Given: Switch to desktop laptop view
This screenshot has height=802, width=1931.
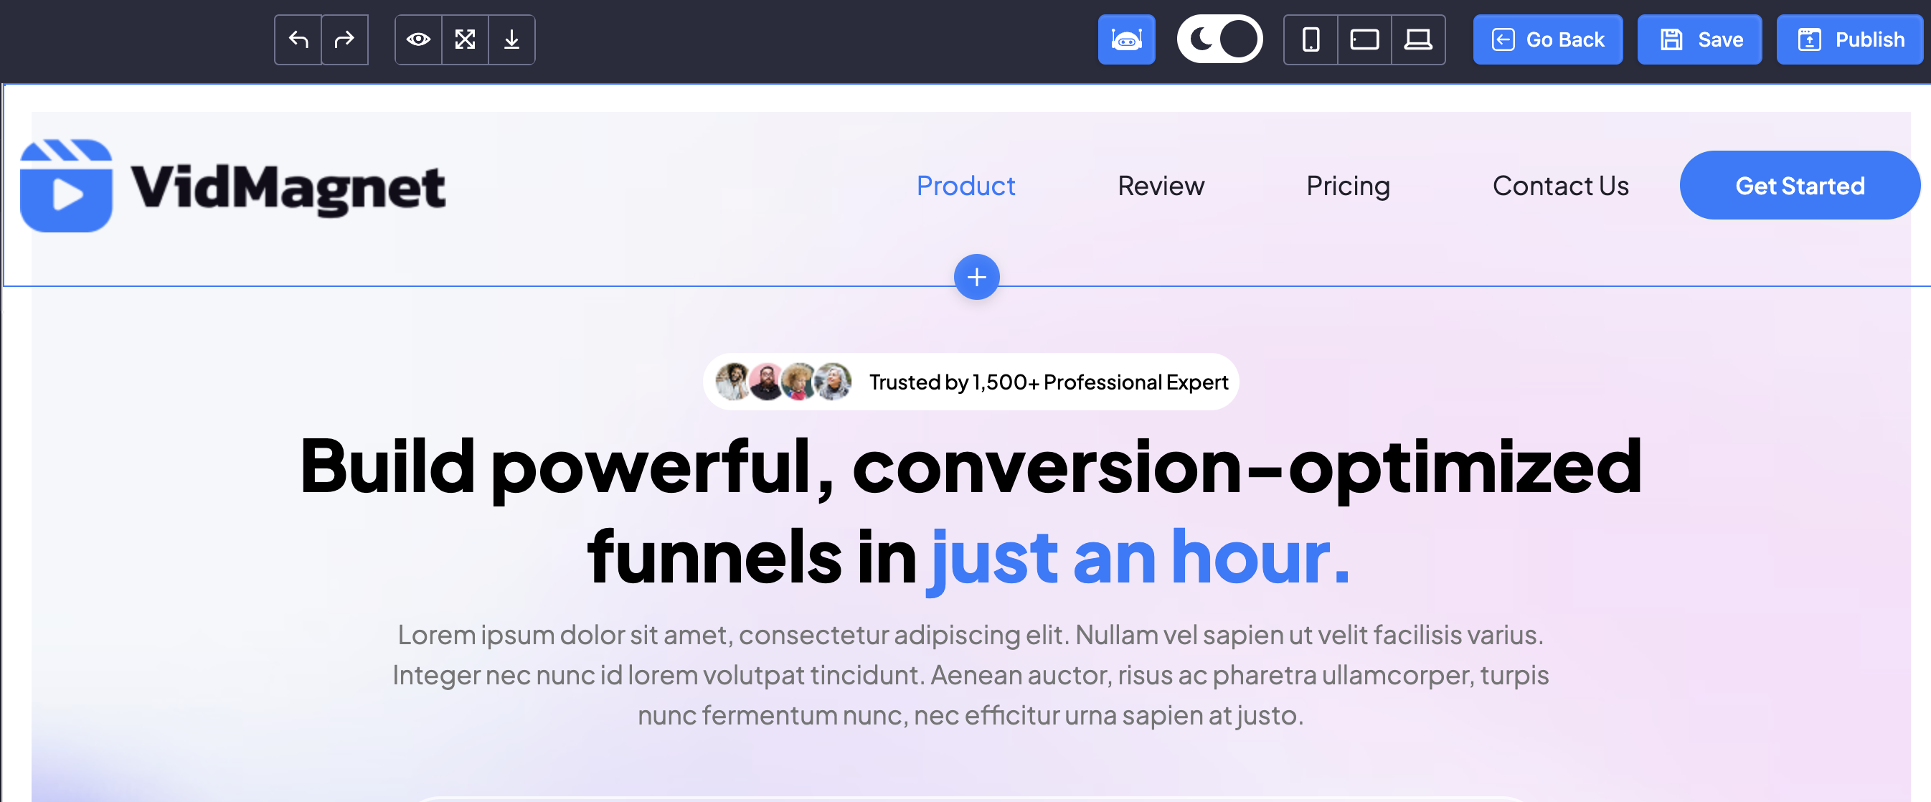Looking at the screenshot, I should pos(1417,39).
